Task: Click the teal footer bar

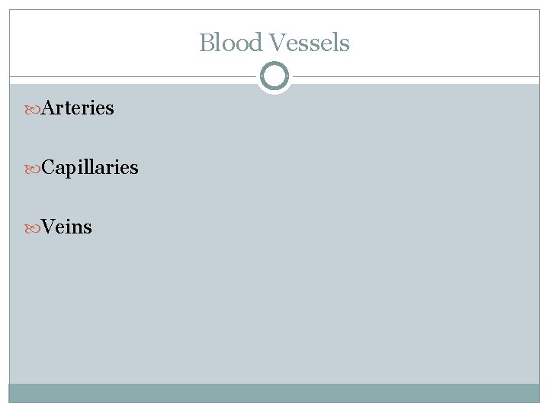Action: (274, 393)
